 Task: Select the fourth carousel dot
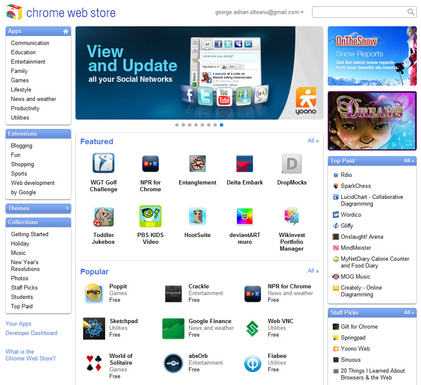click(x=196, y=125)
